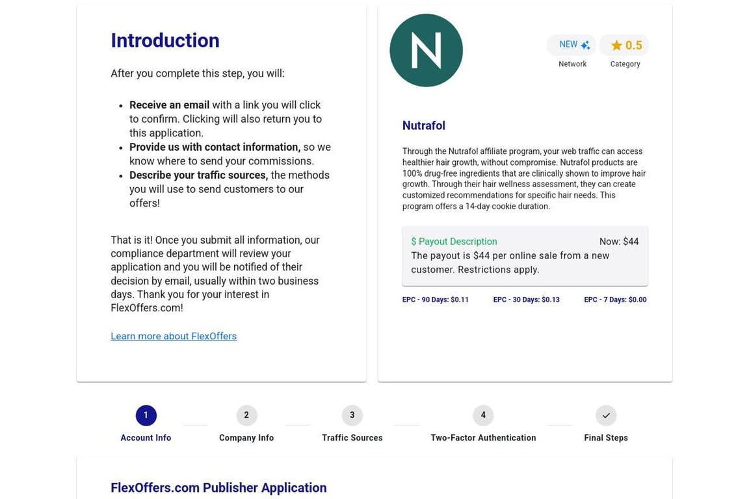Click the FlexOffers.com Publisher Application heading
The width and height of the screenshot is (749, 499).
pos(218,487)
